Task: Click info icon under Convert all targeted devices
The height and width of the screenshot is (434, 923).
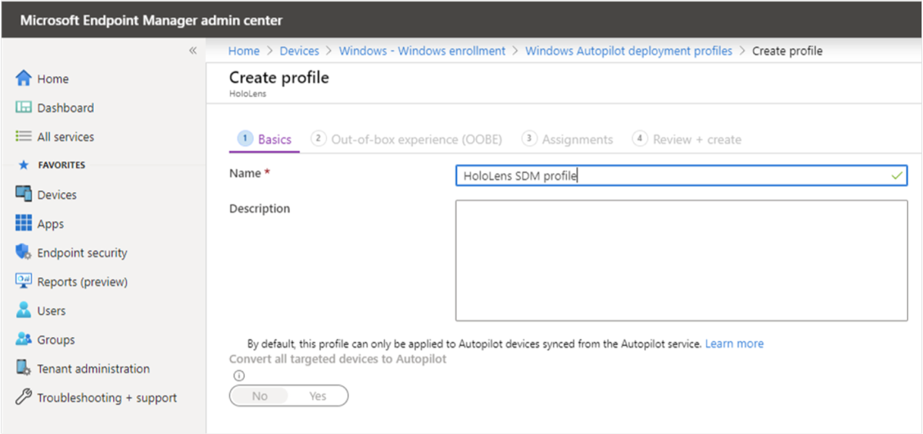Action: [238, 376]
